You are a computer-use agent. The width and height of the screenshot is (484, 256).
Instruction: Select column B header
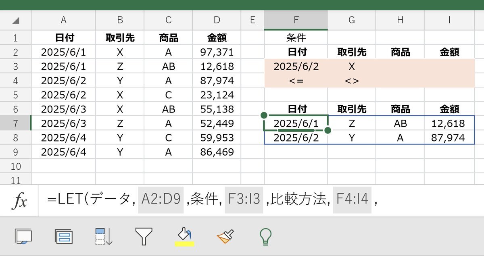[x=120, y=20]
